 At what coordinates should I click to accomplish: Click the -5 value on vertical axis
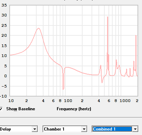click(4, 86)
